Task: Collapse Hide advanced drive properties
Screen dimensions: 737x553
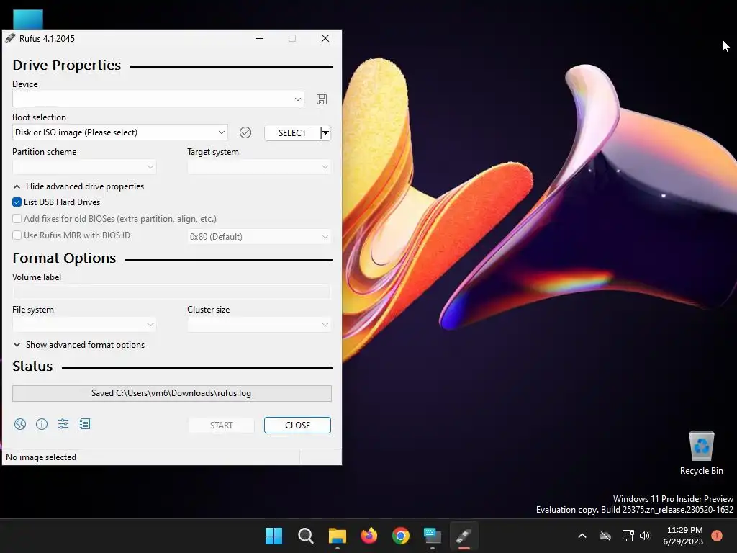Action: pyautogui.click(x=78, y=186)
